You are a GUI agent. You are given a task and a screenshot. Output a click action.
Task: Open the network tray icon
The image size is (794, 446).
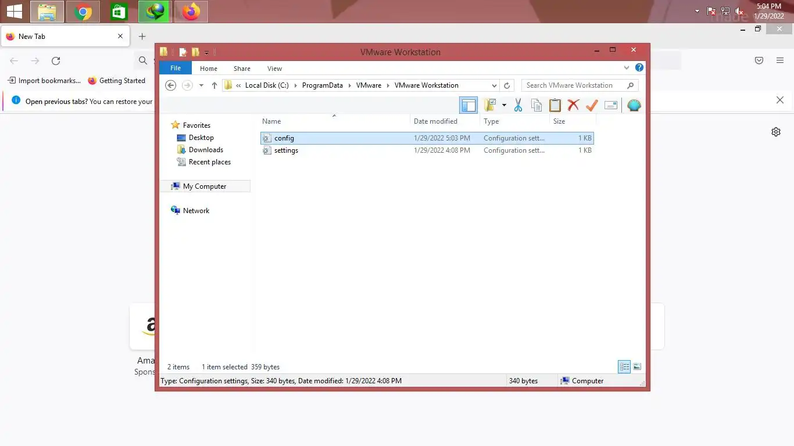725,11
